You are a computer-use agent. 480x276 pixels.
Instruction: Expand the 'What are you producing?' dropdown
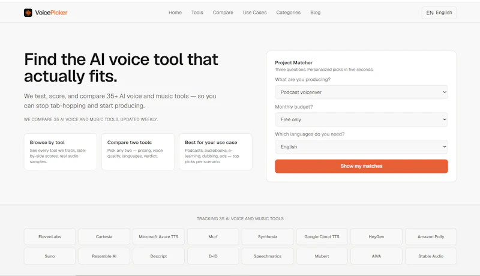(x=361, y=92)
